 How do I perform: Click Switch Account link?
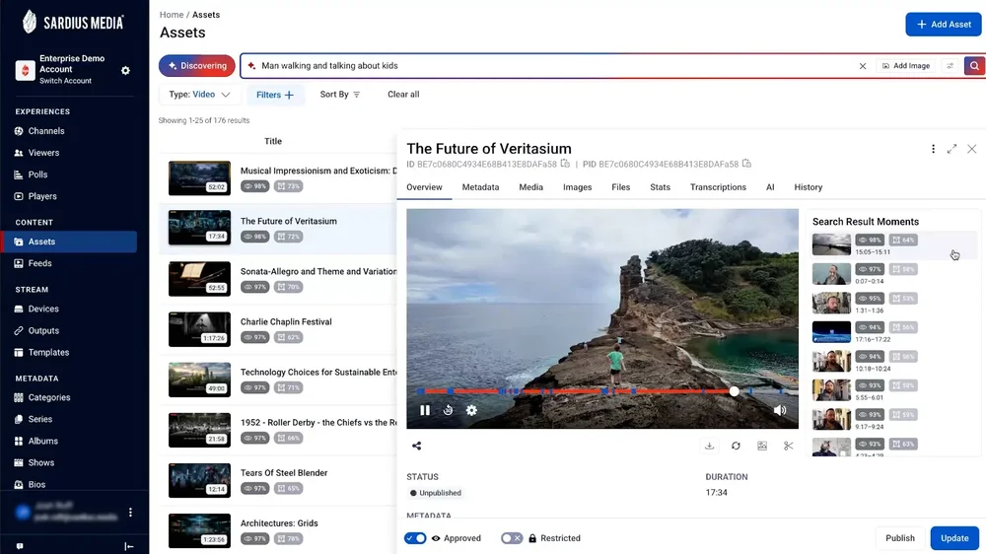point(65,81)
